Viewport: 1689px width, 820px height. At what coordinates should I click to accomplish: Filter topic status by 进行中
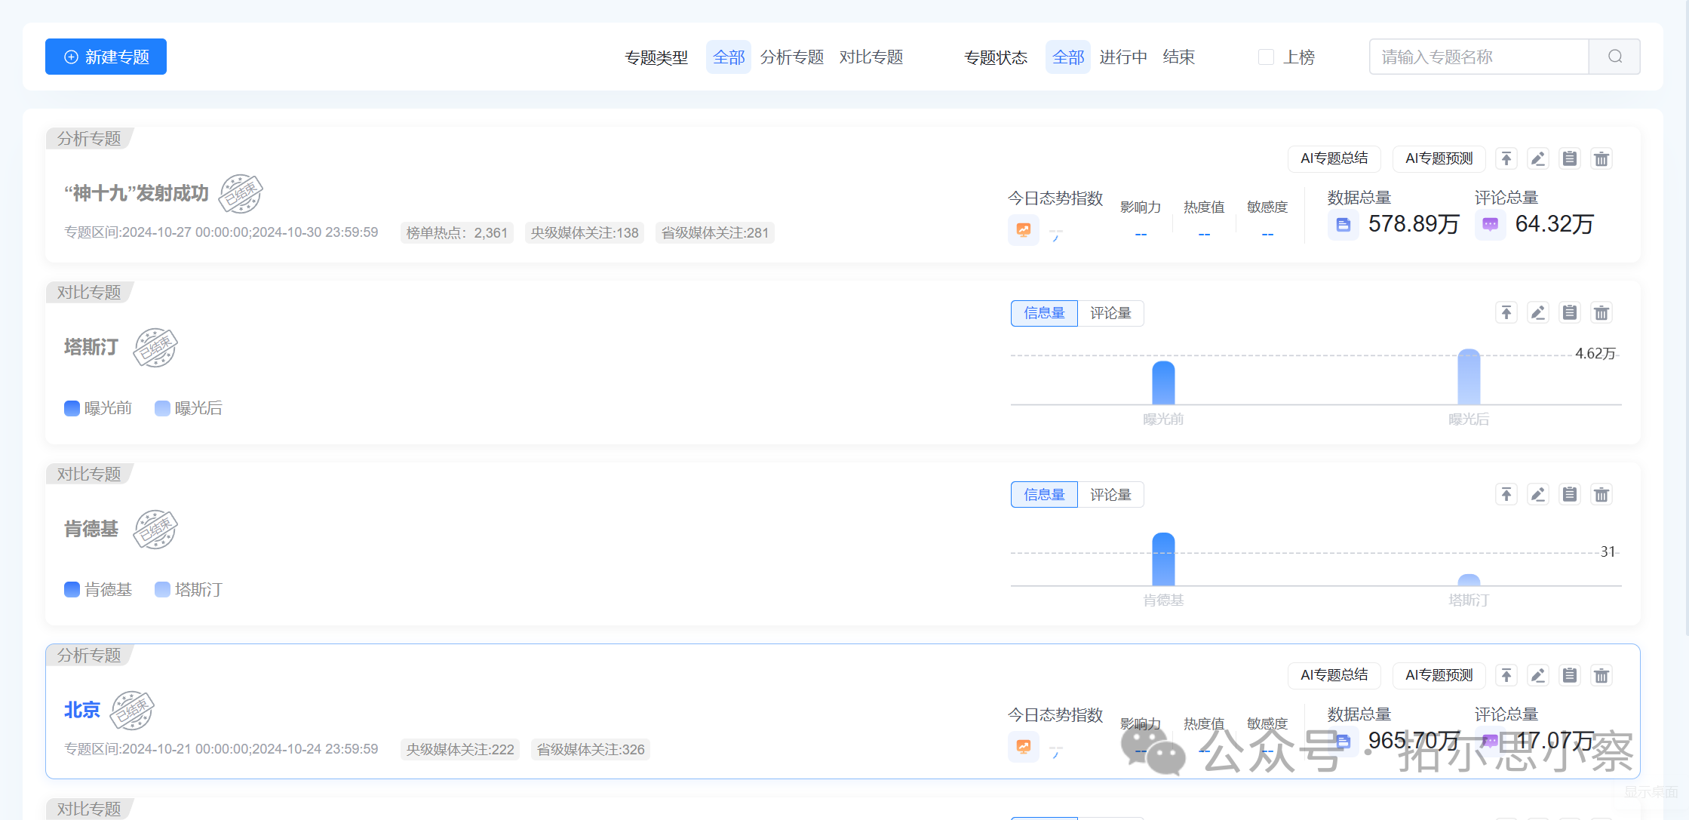coord(1123,57)
